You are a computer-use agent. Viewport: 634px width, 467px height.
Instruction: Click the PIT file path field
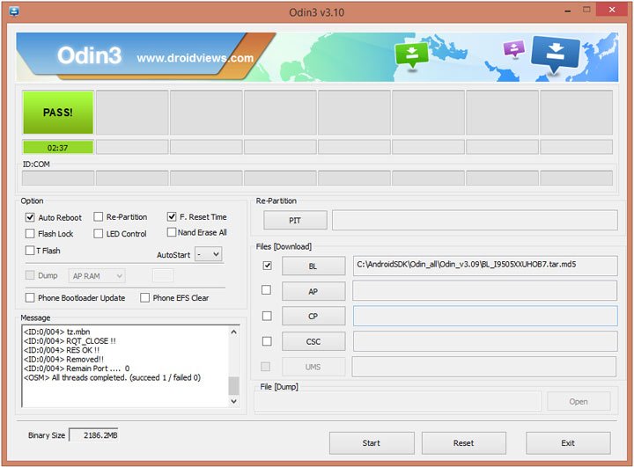tap(475, 220)
